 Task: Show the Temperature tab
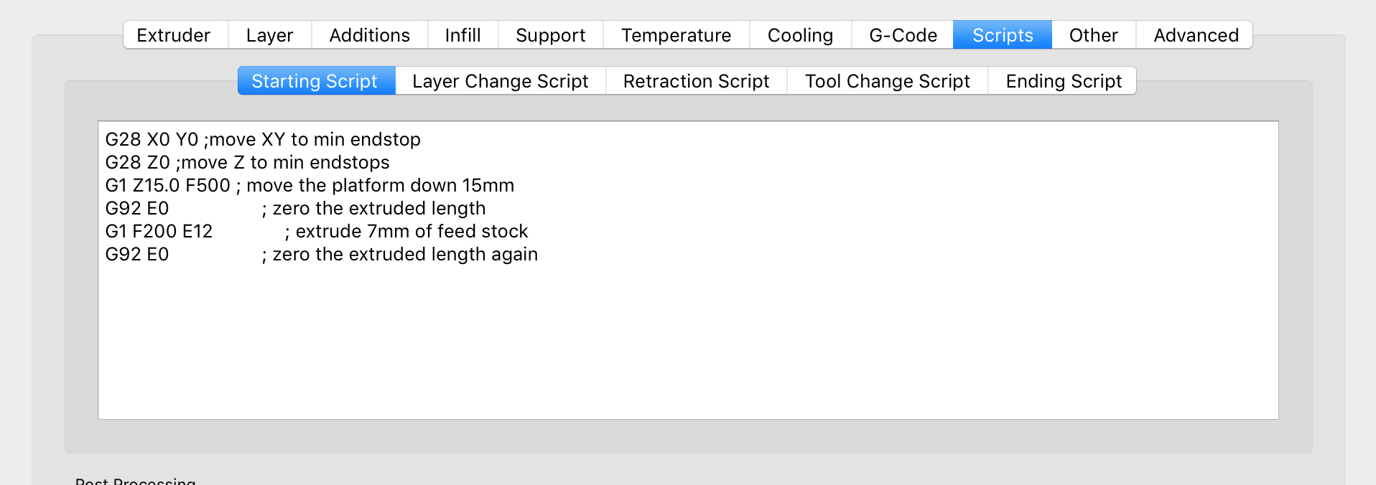tap(676, 35)
